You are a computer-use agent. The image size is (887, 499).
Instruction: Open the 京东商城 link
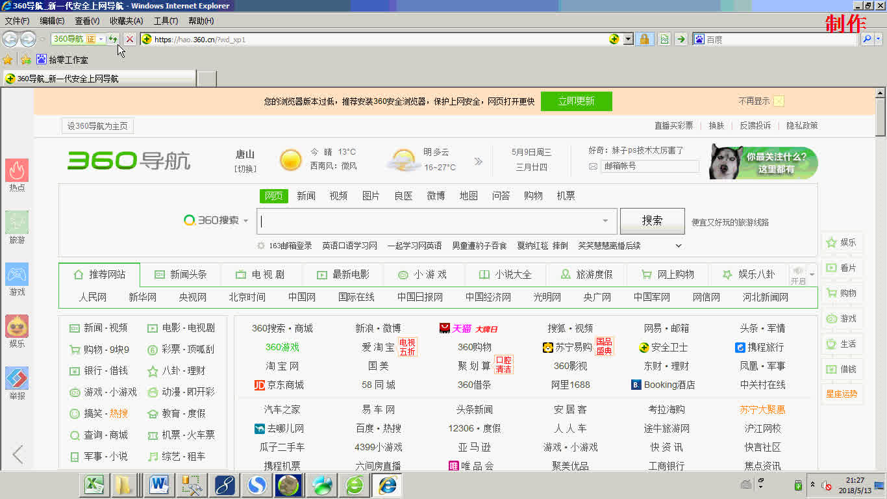pyautogui.click(x=279, y=385)
